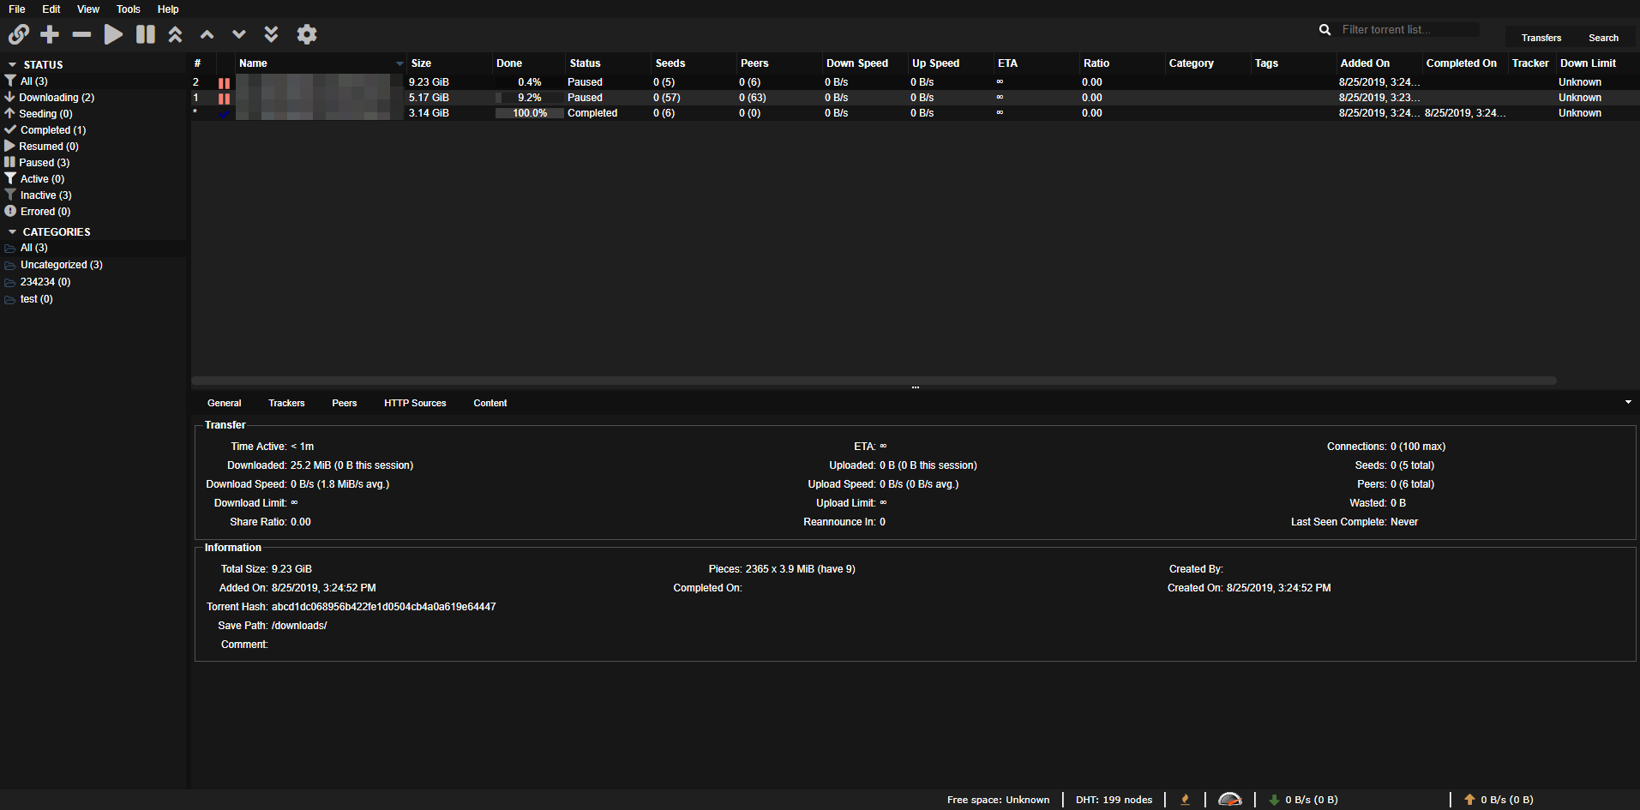Viewport: 1640px width, 810px height.
Task: Toggle alternative speed limits speedometer icon
Action: coord(1229,800)
